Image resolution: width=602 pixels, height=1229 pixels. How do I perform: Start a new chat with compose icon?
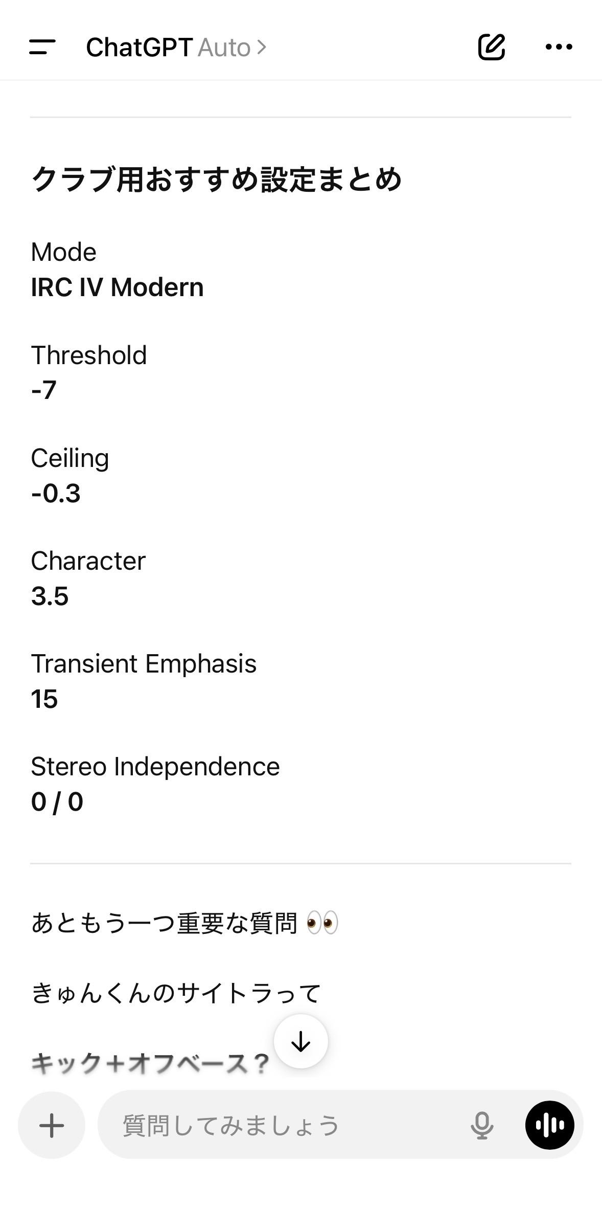point(491,47)
